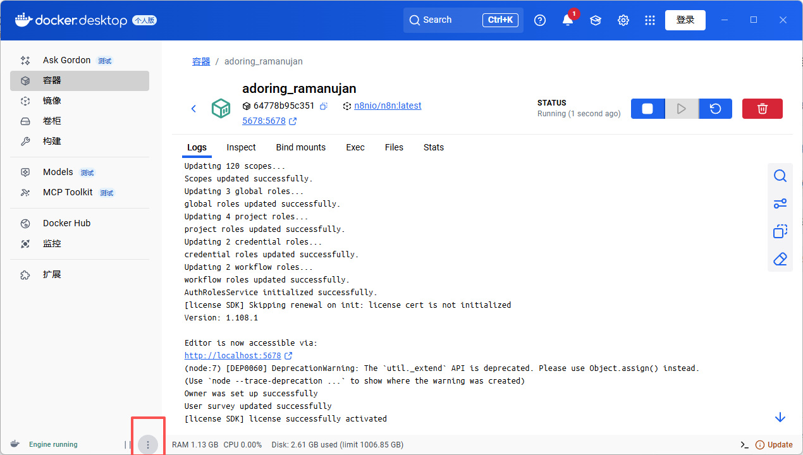
Task: Click the 个人版 edition badge
Action: (x=144, y=20)
